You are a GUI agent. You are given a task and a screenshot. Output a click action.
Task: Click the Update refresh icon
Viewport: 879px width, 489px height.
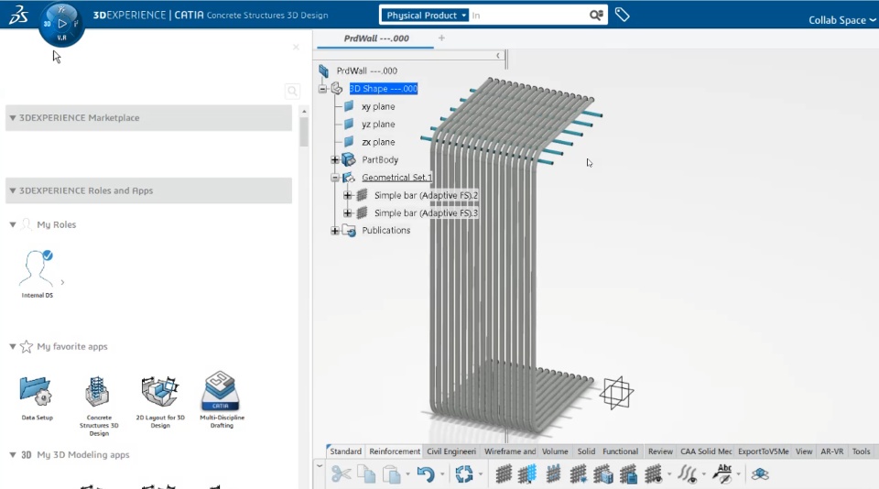tap(463, 474)
